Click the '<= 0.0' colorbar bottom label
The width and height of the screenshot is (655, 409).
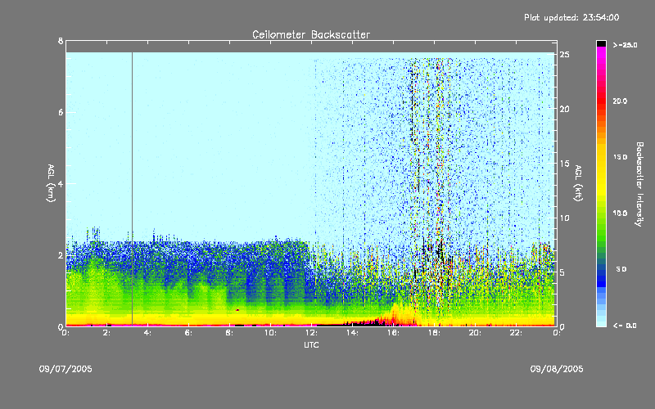point(625,326)
